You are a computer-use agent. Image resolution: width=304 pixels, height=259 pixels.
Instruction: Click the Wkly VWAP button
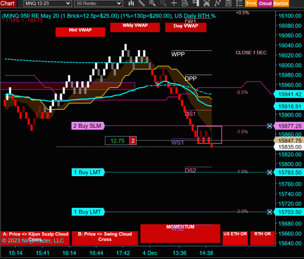click(x=135, y=27)
